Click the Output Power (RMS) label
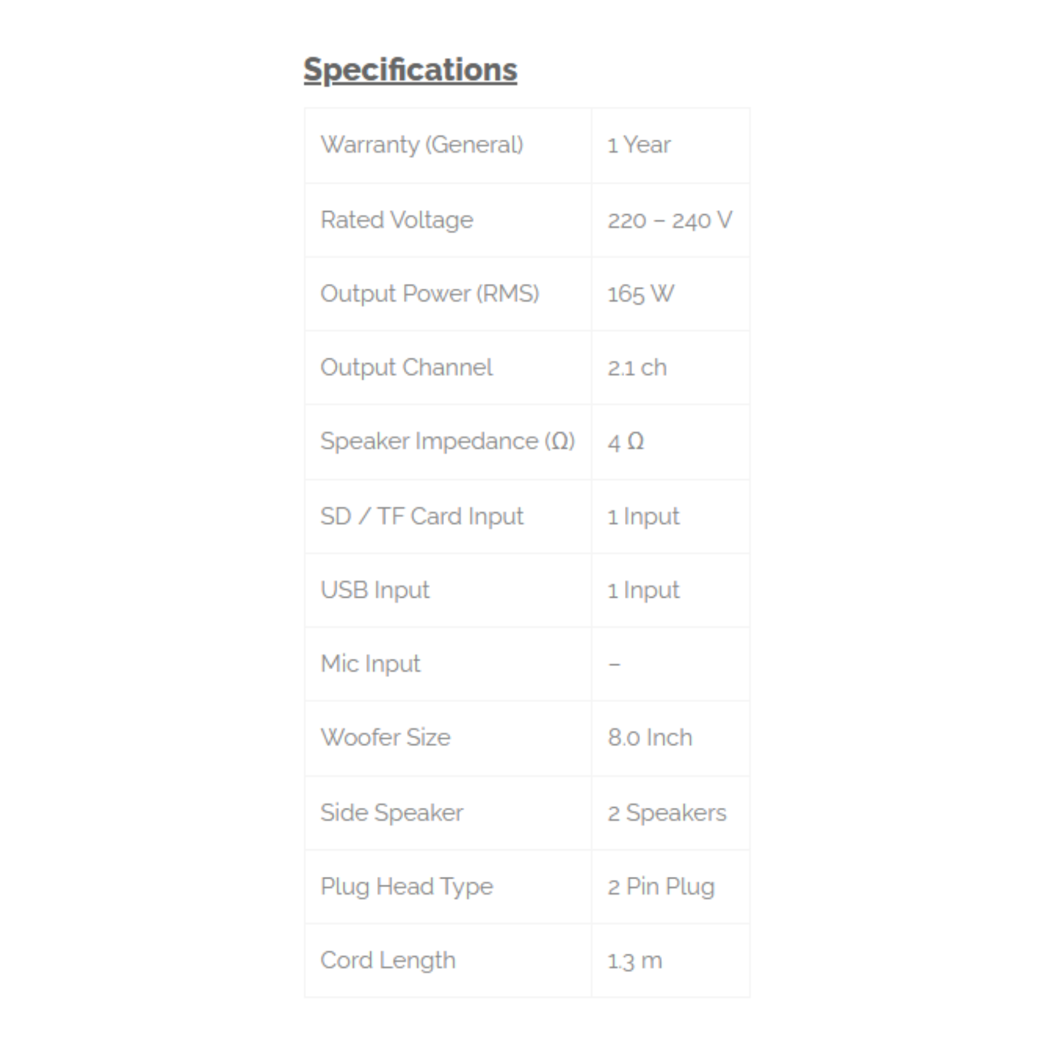 (430, 294)
